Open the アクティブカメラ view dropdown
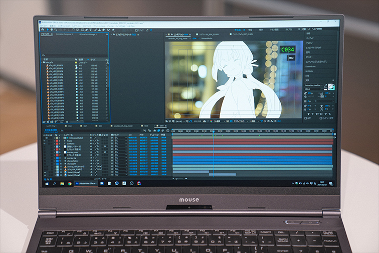This screenshot has width=379, height=253. click(241, 121)
